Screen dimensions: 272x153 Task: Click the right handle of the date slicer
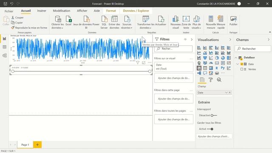coord(150,71)
